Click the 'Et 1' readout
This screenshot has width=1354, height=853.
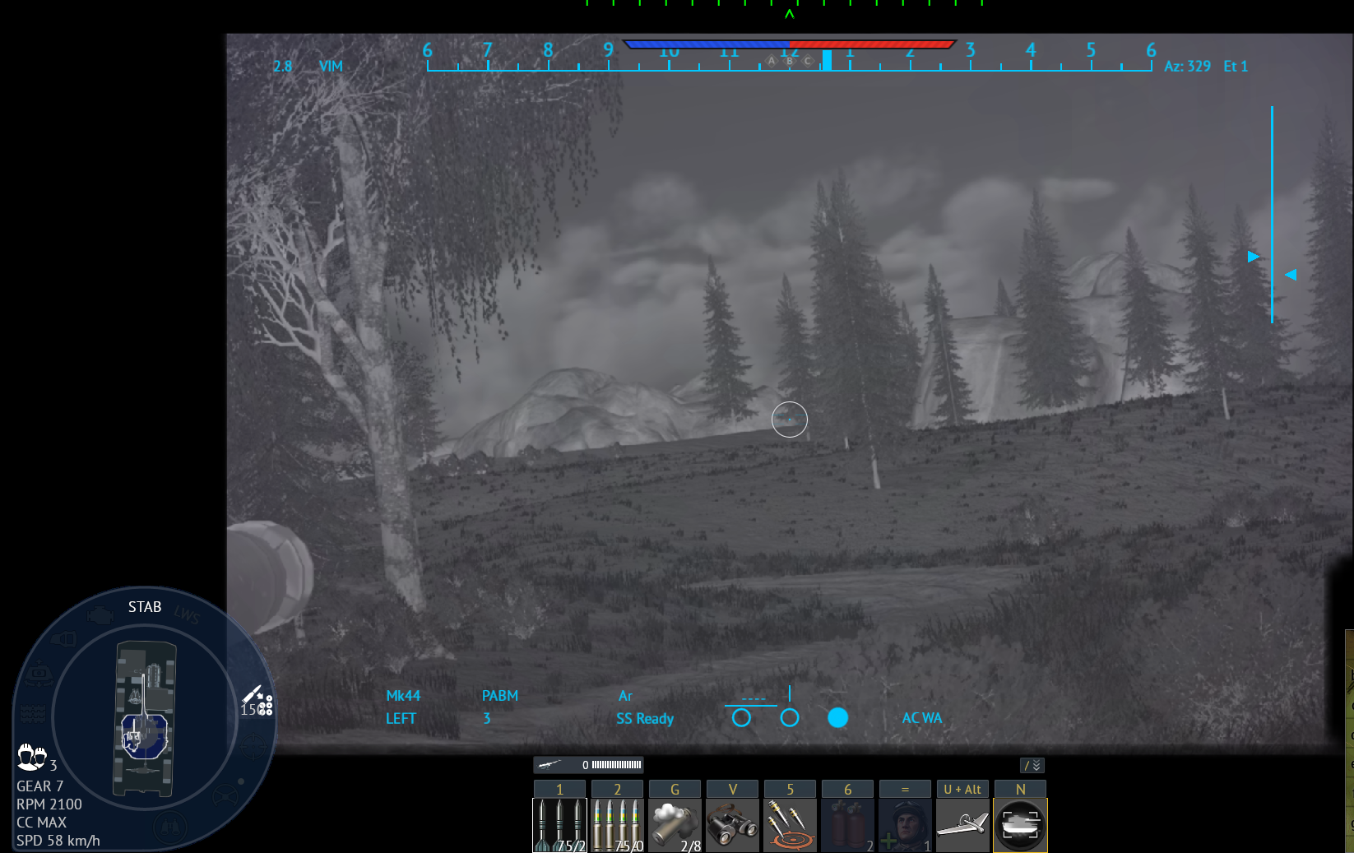1236,66
